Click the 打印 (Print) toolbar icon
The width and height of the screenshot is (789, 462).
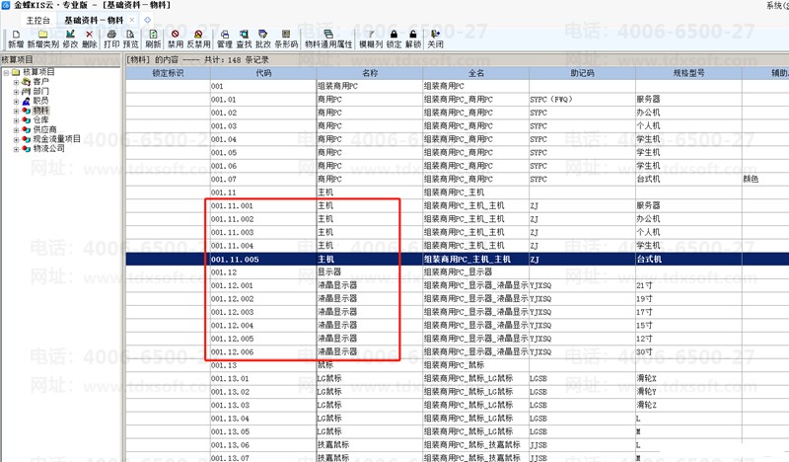pyautogui.click(x=111, y=38)
